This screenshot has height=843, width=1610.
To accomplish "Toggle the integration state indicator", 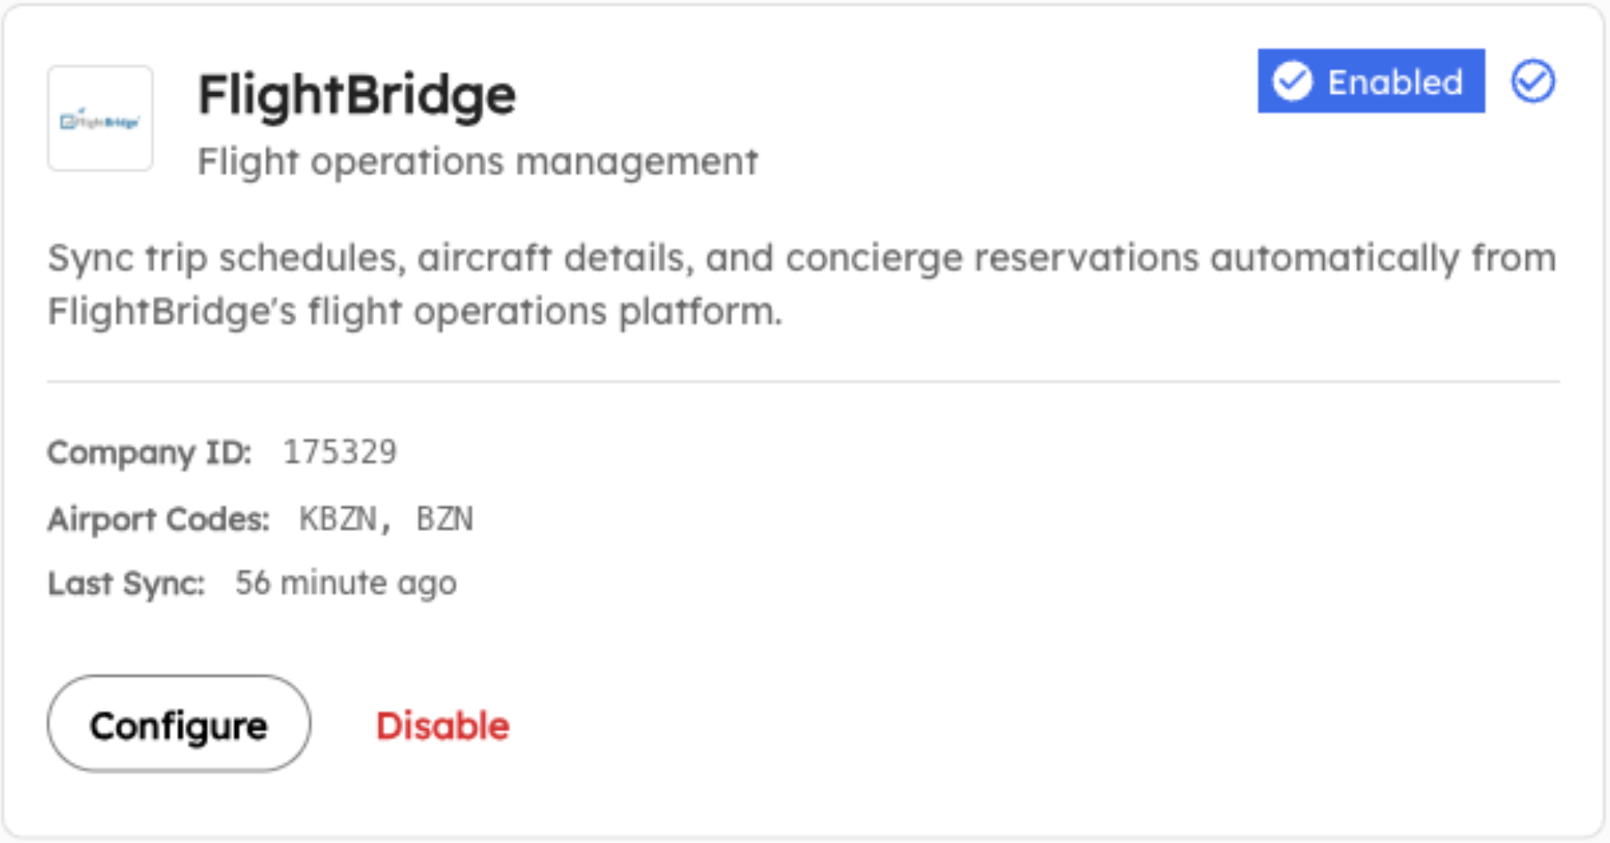I will 1372,82.
